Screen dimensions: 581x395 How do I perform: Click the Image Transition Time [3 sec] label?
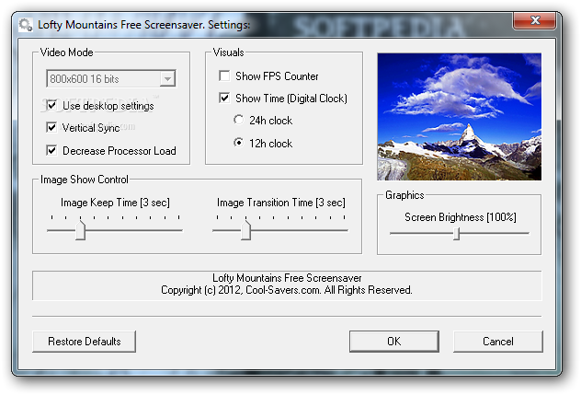click(281, 203)
